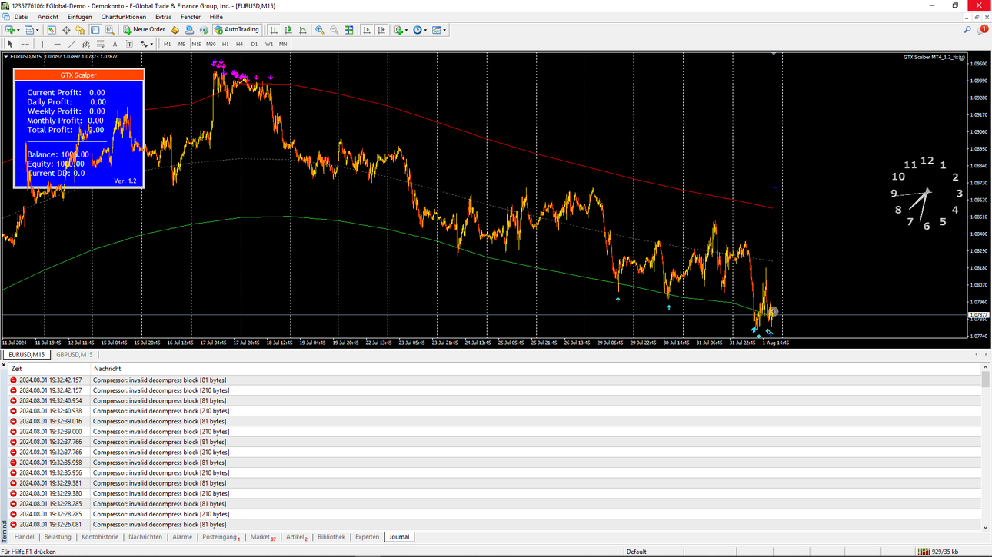The image size is (992, 557).
Task: Expand the templates dropdown arrow
Action: coord(444,30)
